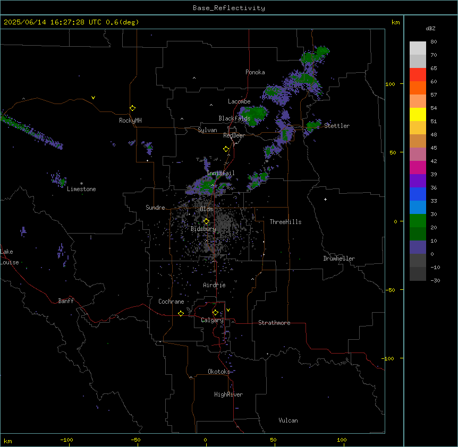Screen dimensions: 458x447
Task: Pick the indigo 10-0 dBZ legend color
Action: coord(418,247)
